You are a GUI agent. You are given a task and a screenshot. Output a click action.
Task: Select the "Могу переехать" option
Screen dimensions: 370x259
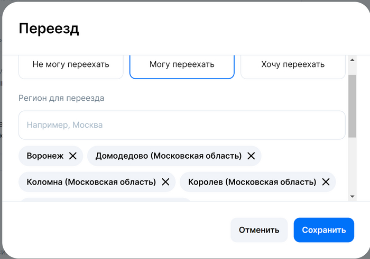(182, 65)
